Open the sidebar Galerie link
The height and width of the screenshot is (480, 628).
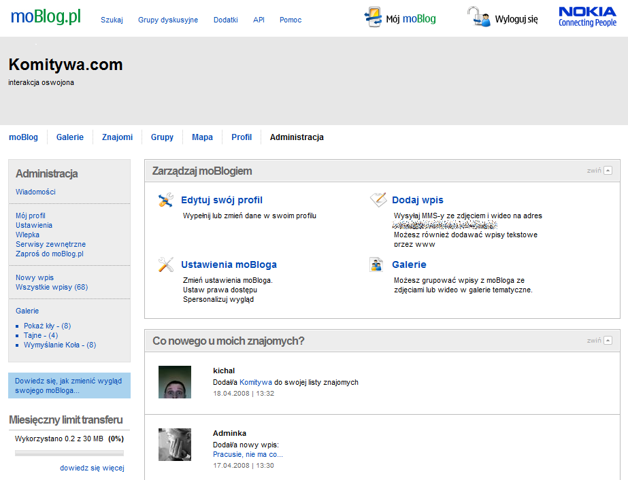coord(27,311)
